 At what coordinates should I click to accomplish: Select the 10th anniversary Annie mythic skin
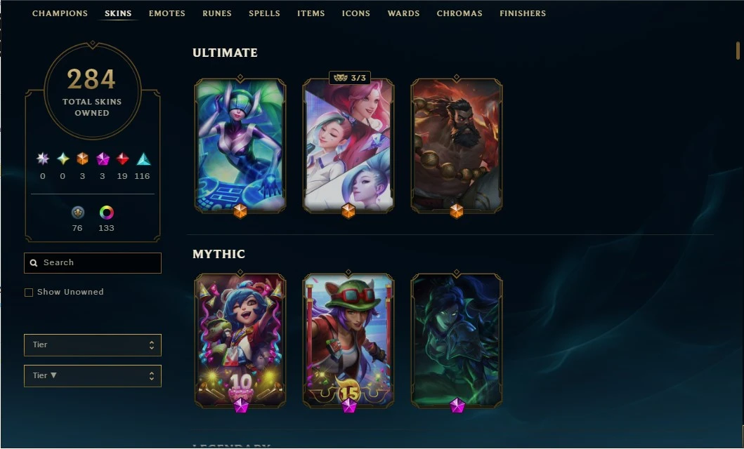(x=240, y=340)
